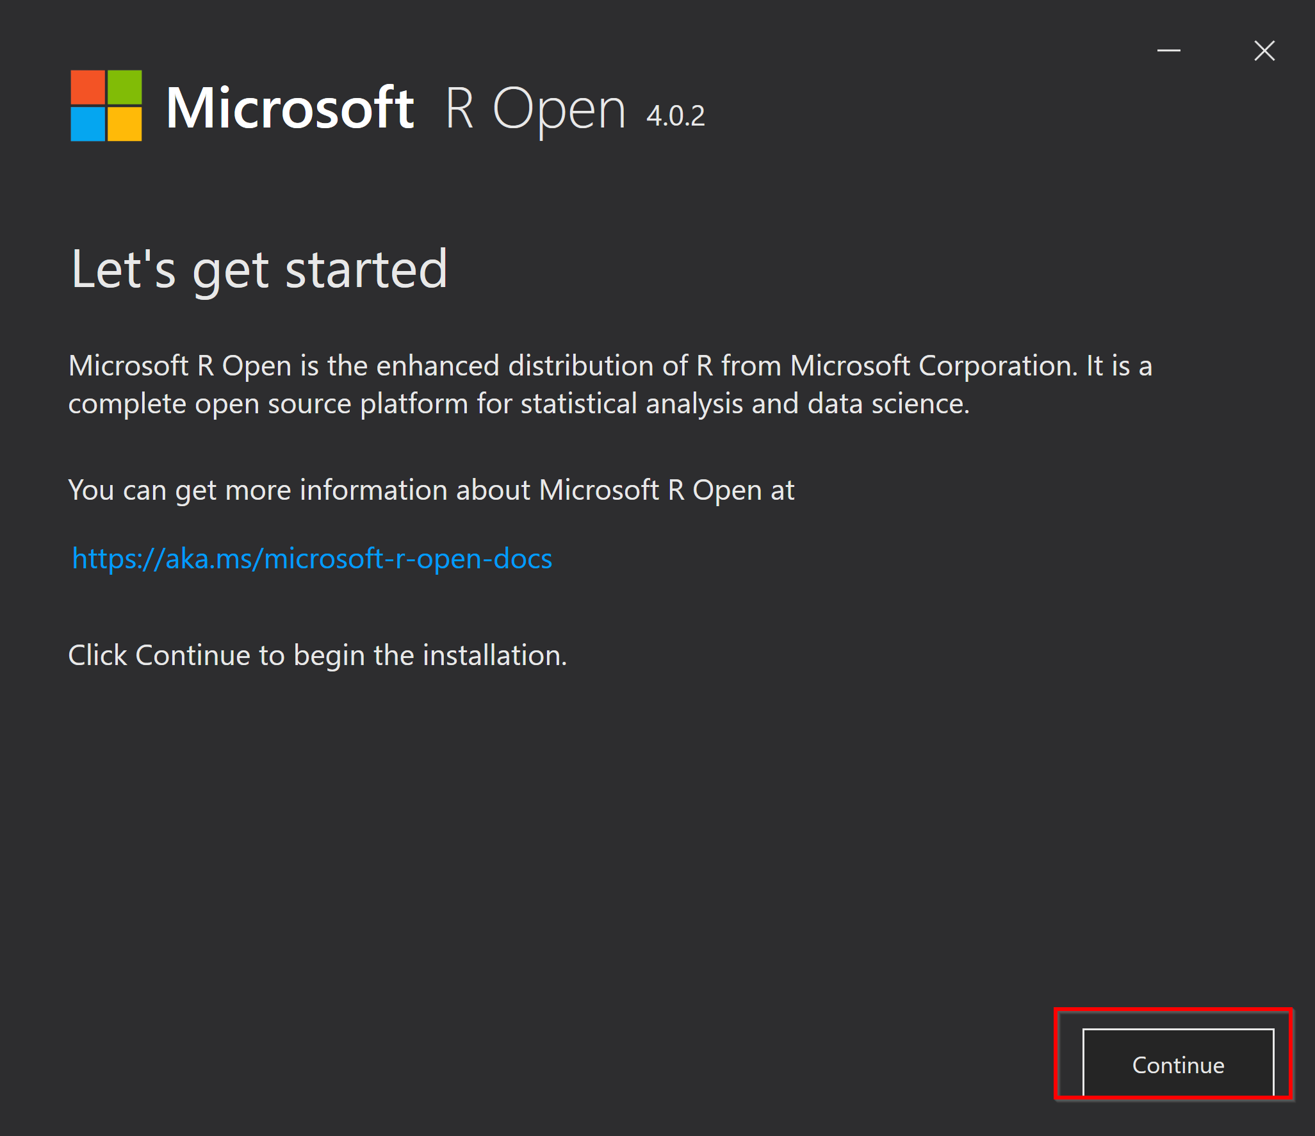The height and width of the screenshot is (1136, 1315).
Task: Click the 4.0.2 version number
Action: click(675, 116)
